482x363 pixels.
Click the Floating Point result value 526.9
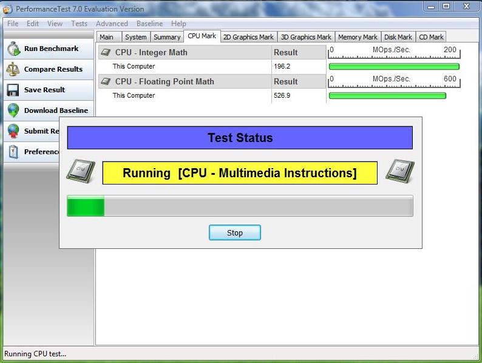click(282, 95)
